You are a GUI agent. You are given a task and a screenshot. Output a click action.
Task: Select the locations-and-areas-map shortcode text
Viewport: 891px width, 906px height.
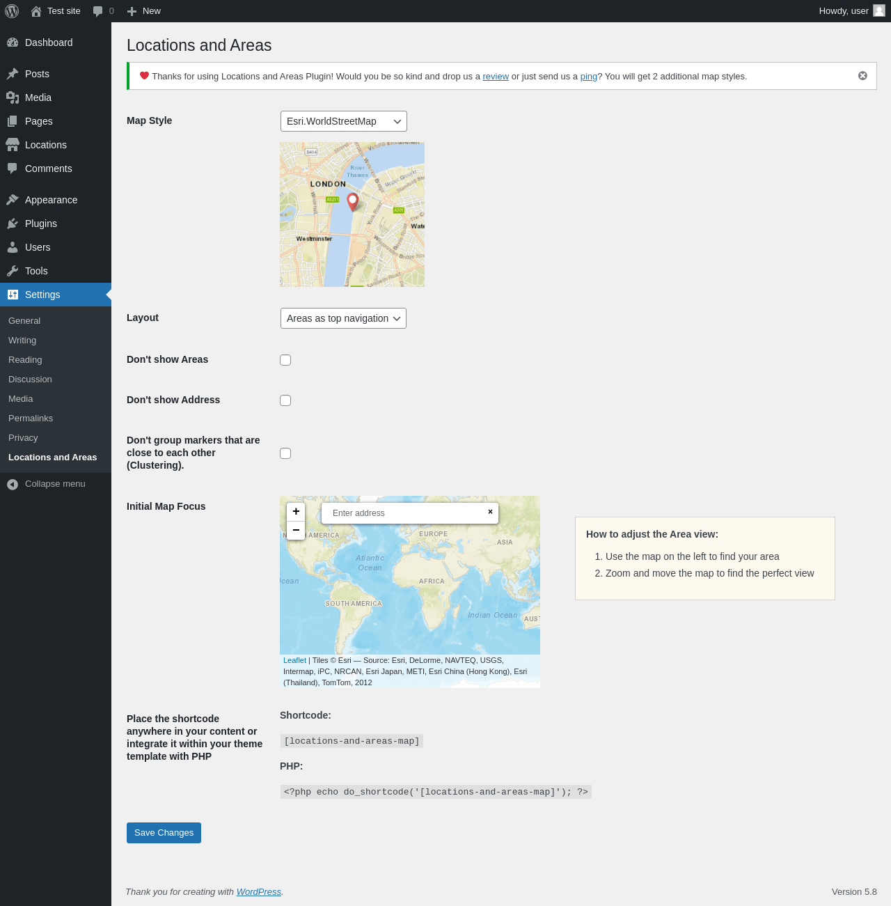[352, 741]
